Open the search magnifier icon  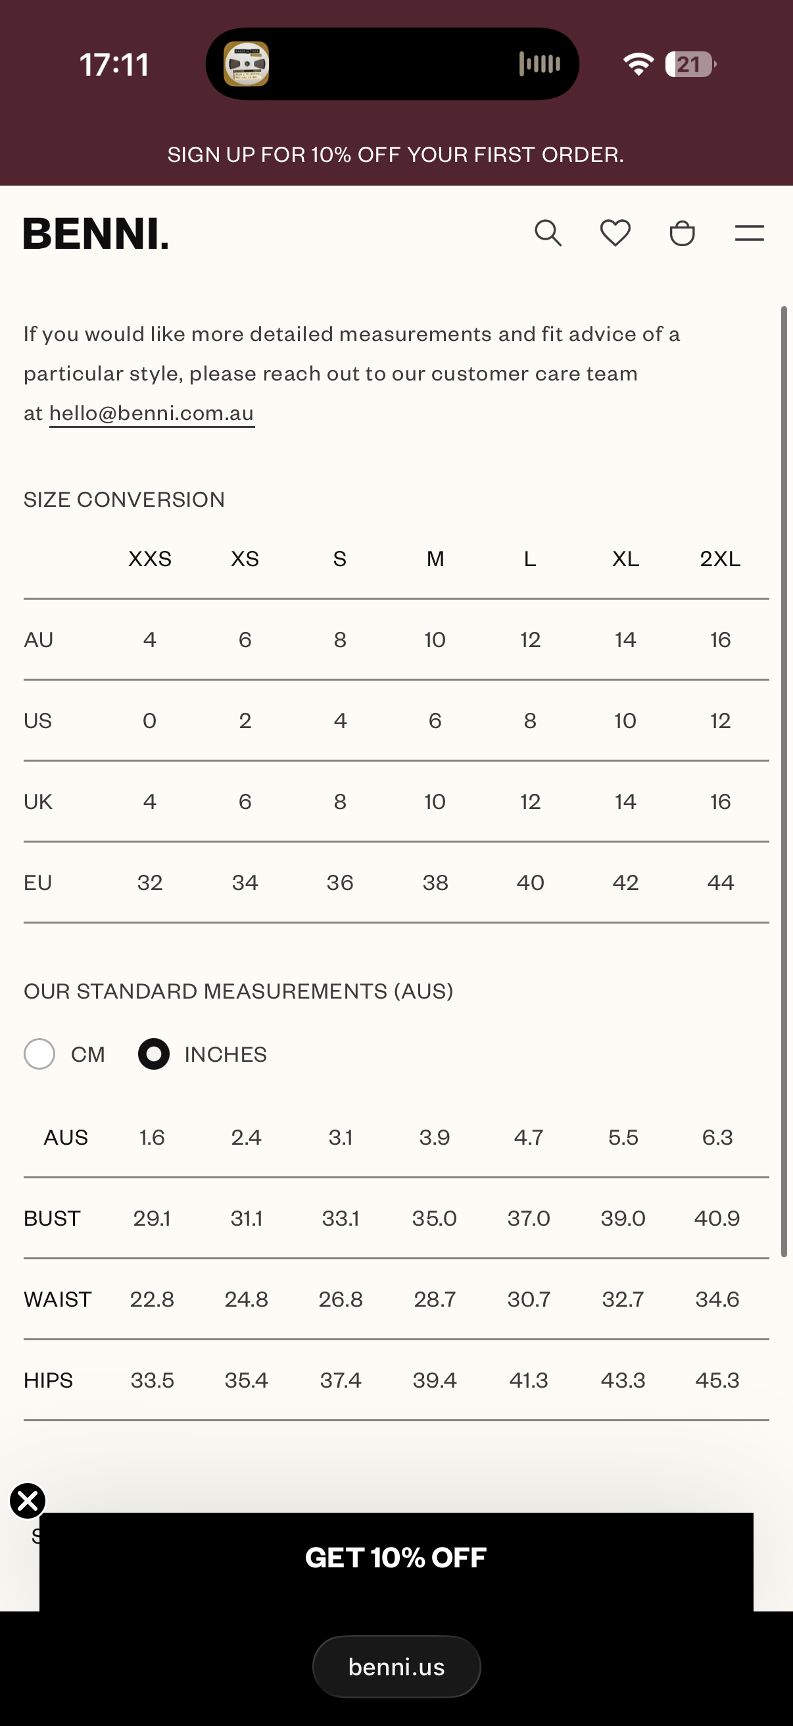tap(548, 233)
